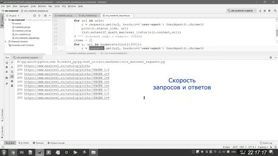Click the editor vertical scrollbar
Image resolution: width=278 pixels, height=156 pixels.
tap(277, 33)
